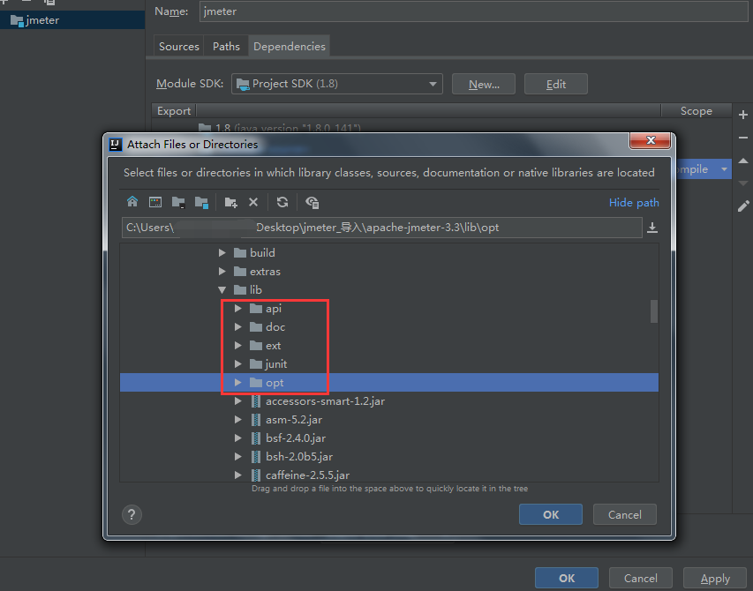
Task: Confirm Attach Files dialog with OK
Action: (x=550, y=515)
